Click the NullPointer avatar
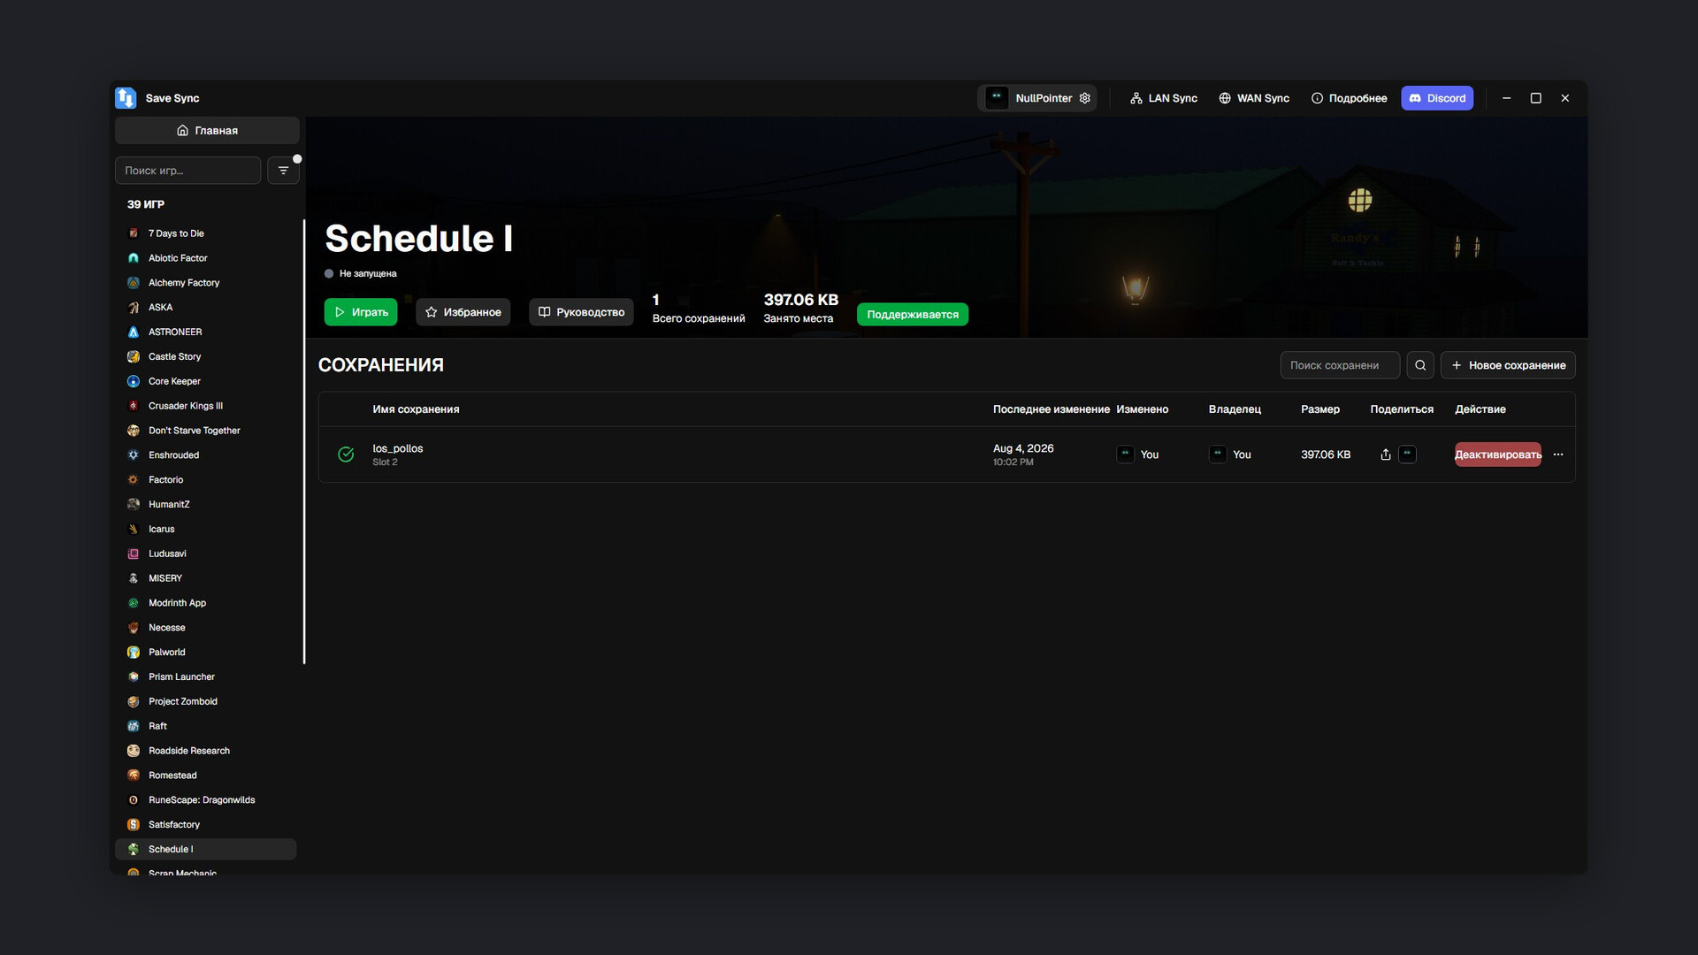Image resolution: width=1698 pixels, height=955 pixels. pos(997,98)
